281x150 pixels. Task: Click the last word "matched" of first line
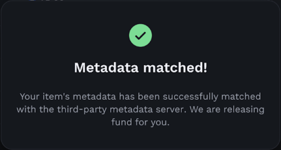coord(241,97)
